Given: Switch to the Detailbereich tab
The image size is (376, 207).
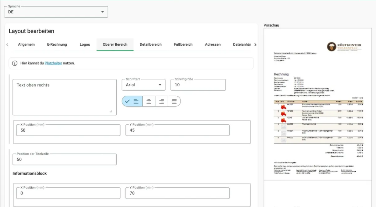Looking at the screenshot, I should pyautogui.click(x=151, y=44).
